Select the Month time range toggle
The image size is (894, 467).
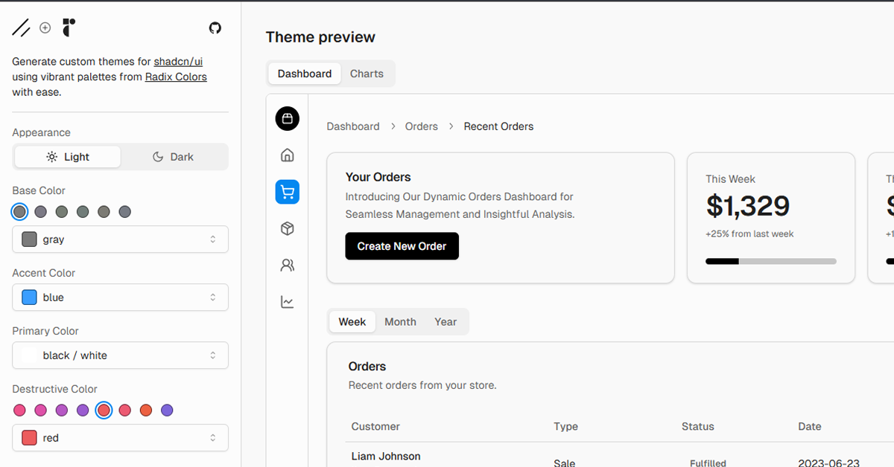point(400,322)
